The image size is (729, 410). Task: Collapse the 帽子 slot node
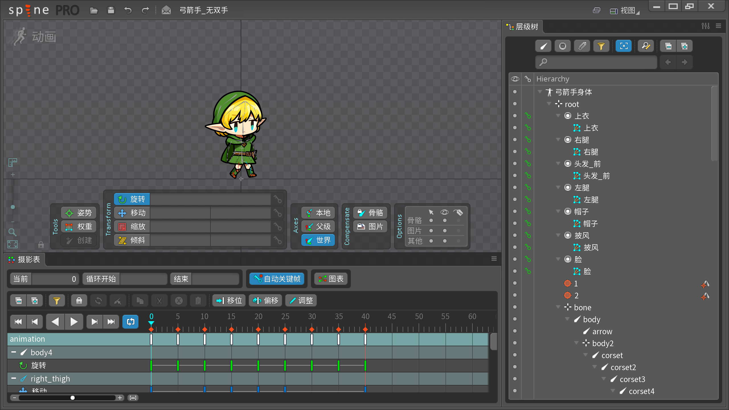558,211
